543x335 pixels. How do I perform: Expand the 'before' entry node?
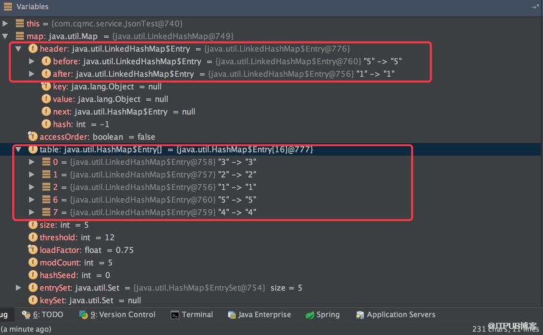(32, 61)
